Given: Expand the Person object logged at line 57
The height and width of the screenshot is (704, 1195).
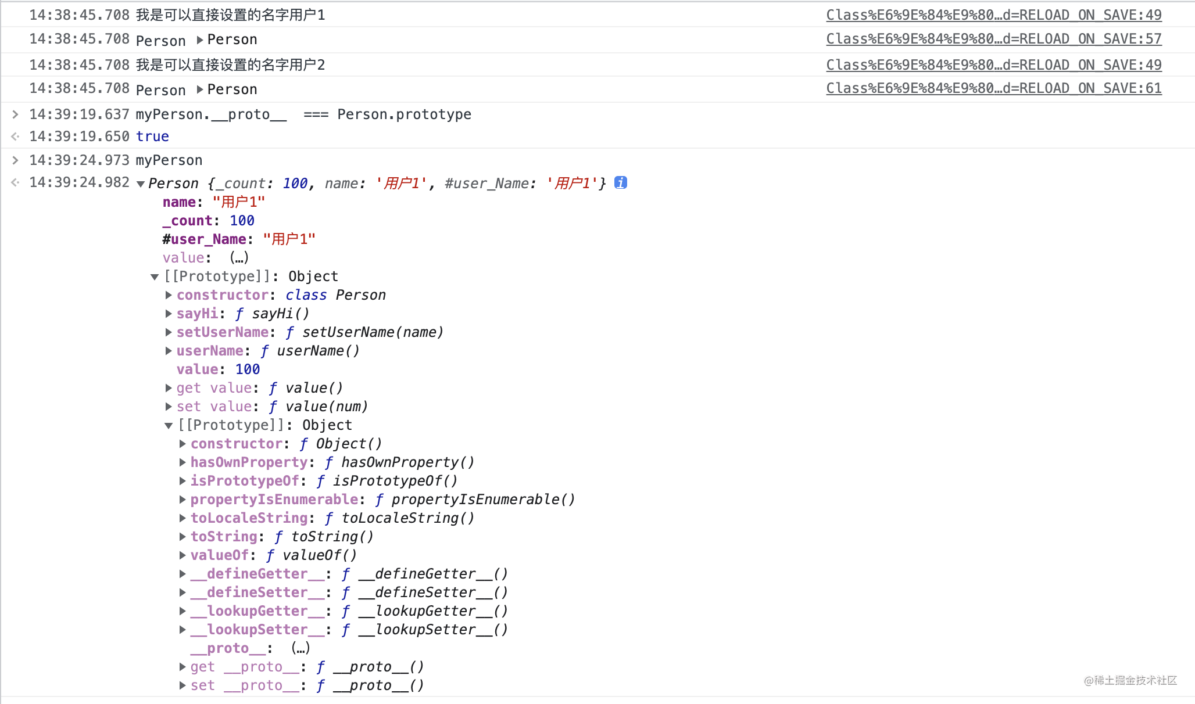Looking at the screenshot, I should 200,39.
